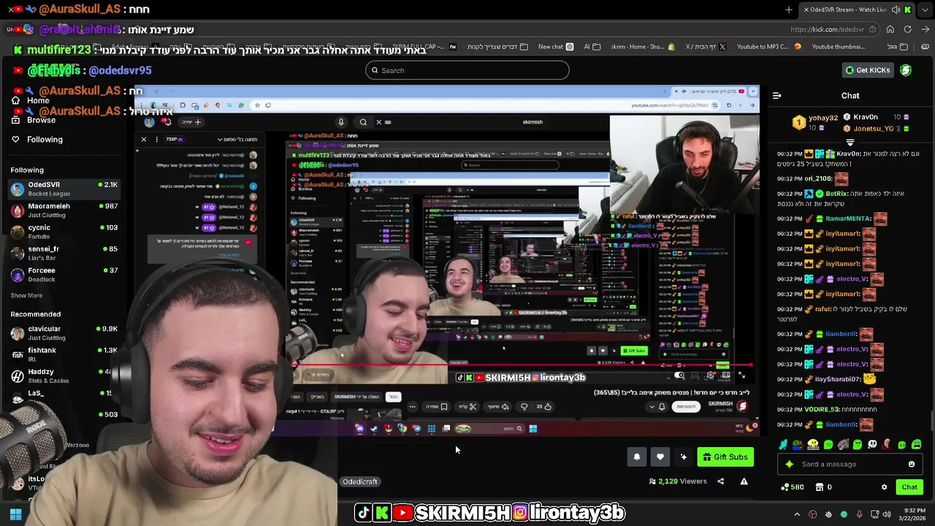The image size is (935, 526).
Task: Open Forceee channel in Following list
Action: click(64, 275)
